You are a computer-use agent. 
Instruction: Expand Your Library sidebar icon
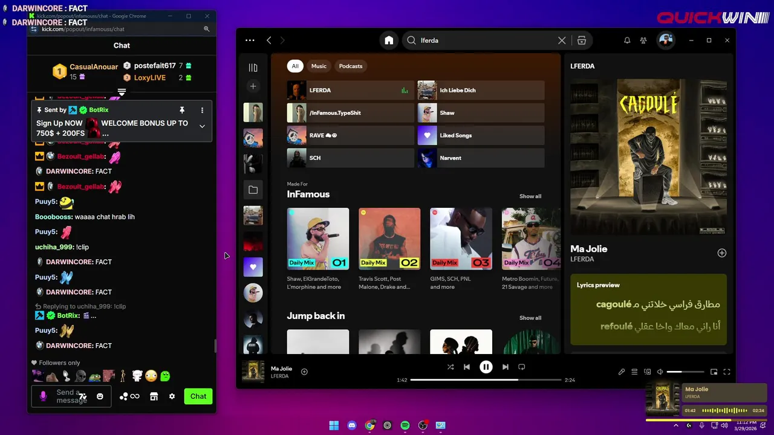[253, 68]
